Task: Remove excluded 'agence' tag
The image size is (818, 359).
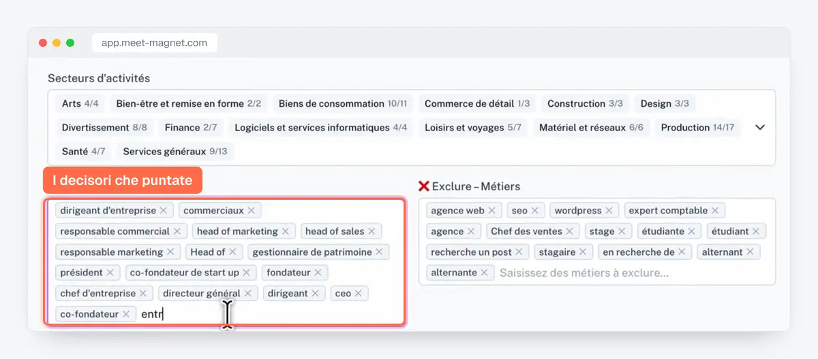Action: click(x=471, y=231)
